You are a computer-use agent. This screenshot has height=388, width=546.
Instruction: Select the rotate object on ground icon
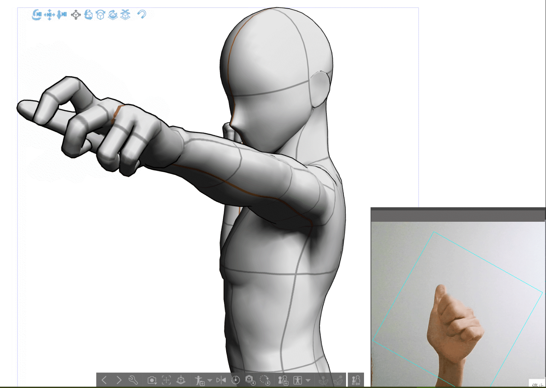tap(113, 15)
